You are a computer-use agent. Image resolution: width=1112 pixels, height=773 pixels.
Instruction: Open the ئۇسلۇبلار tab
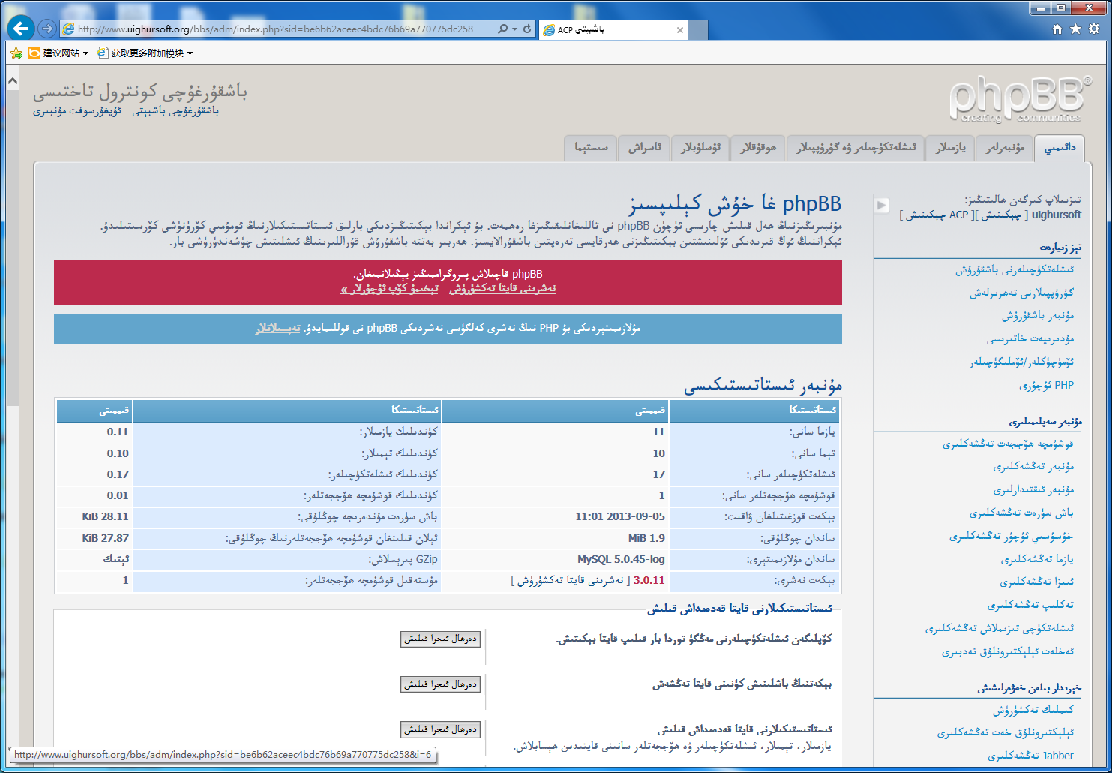click(700, 147)
